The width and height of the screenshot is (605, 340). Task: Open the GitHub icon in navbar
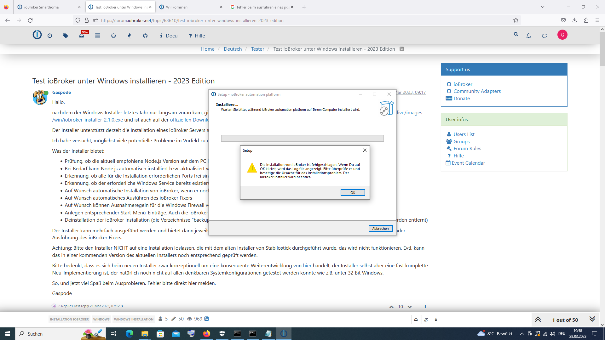click(145, 36)
